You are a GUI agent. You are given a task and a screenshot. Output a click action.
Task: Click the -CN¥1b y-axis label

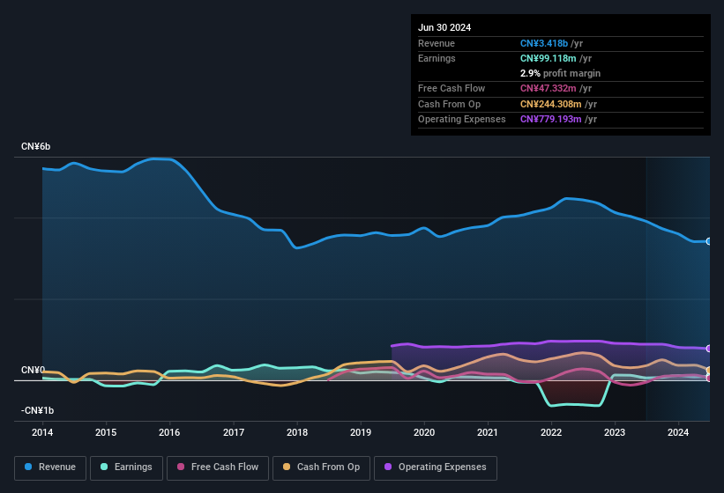click(x=37, y=410)
